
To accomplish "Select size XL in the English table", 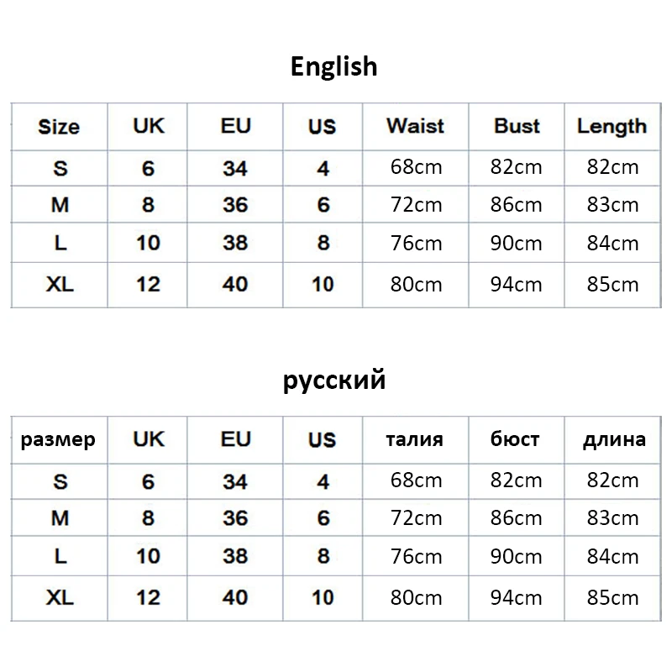I will pyautogui.click(x=60, y=284).
